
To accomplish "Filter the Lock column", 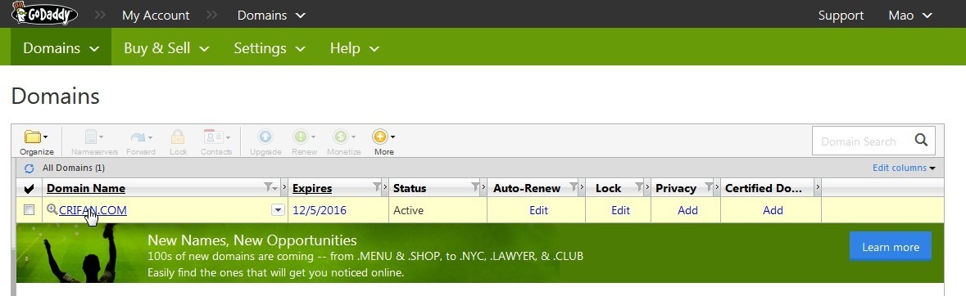I will pos(639,187).
